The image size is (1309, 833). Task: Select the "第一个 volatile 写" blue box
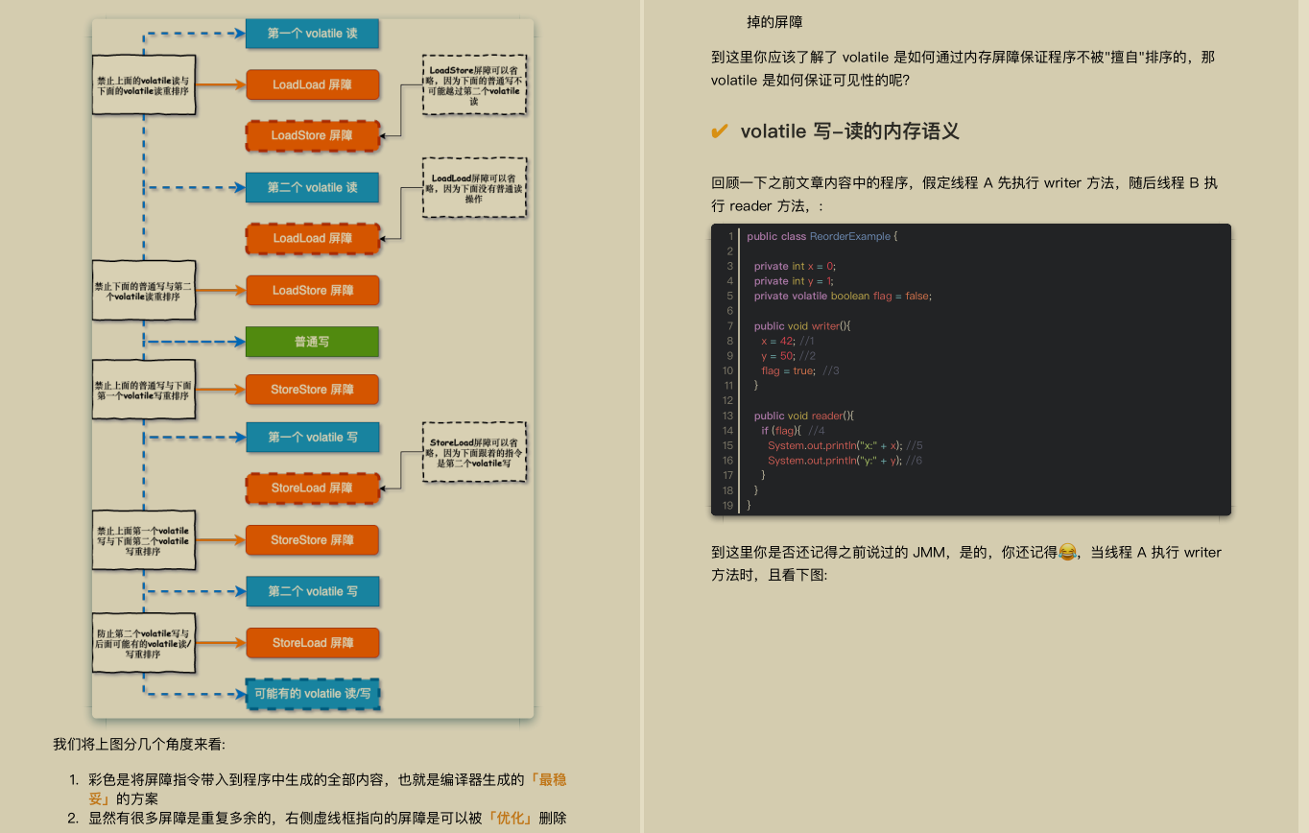(313, 437)
